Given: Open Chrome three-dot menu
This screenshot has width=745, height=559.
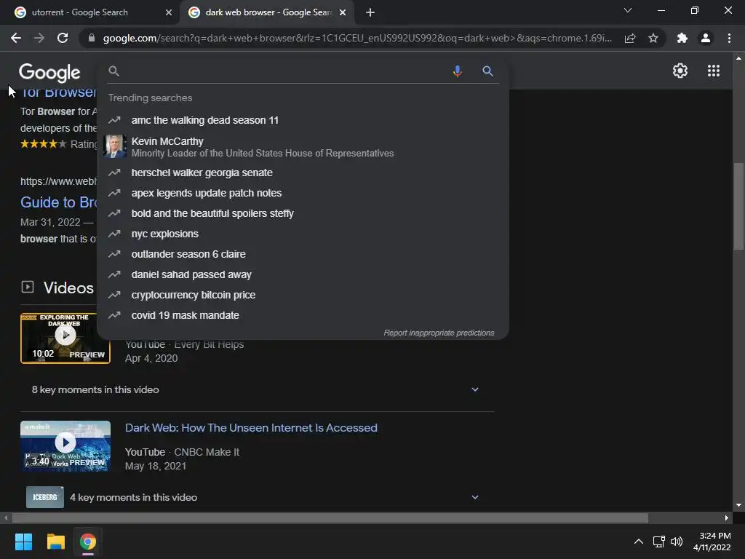Looking at the screenshot, I should point(729,38).
